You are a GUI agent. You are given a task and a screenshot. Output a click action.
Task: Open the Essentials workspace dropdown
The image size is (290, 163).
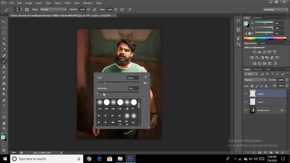tap(275, 10)
